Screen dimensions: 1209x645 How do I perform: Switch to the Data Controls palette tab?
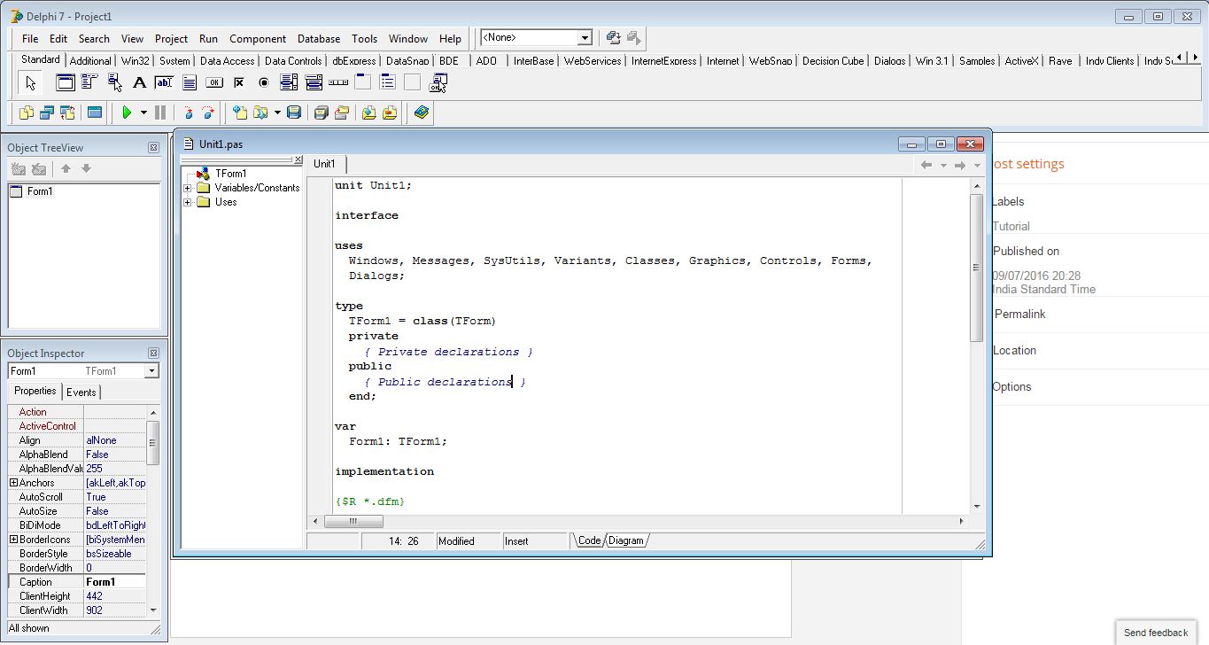click(293, 61)
